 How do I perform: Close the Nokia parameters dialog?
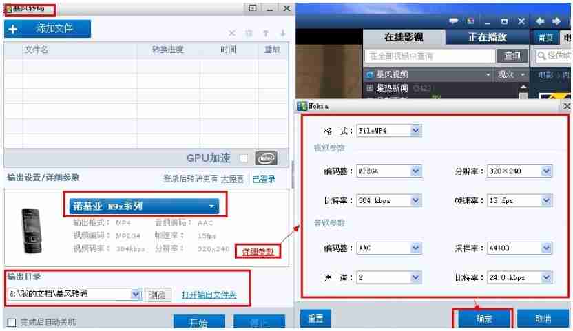pyautogui.click(x=566, y=106)
